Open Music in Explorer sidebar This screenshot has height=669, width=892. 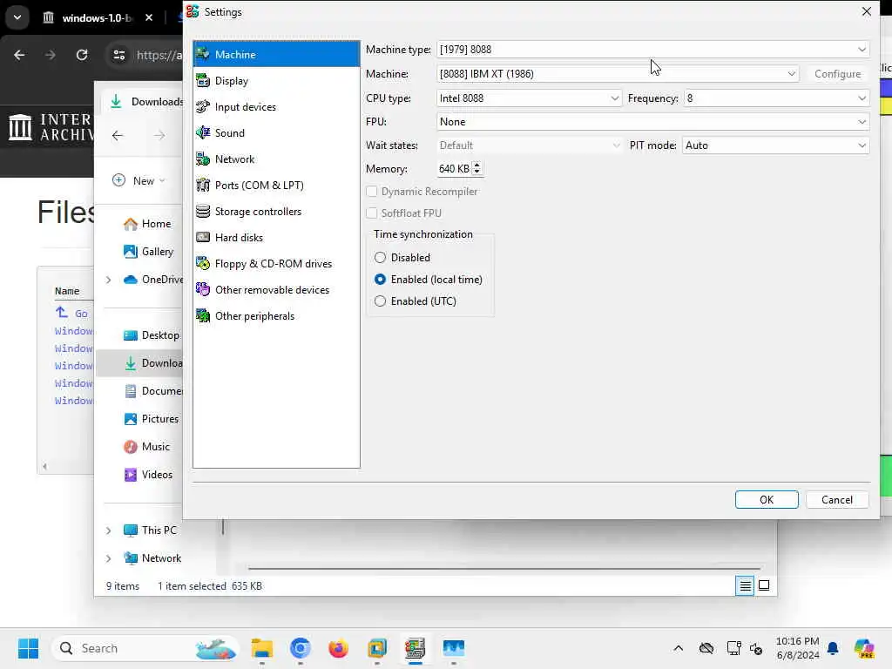point(146,447)
